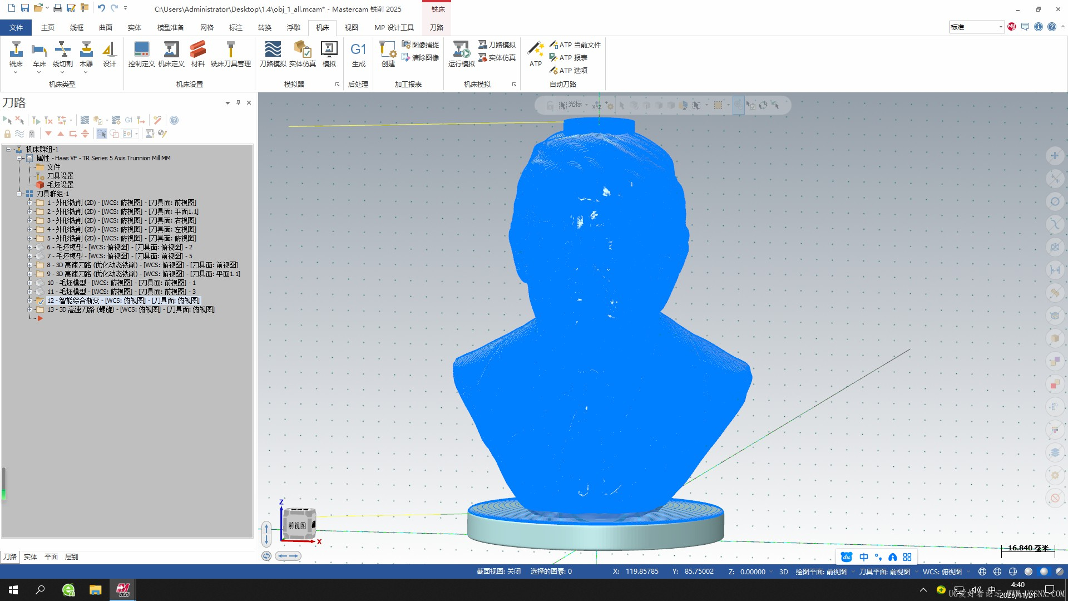Switch to the 视图 ribbon tab
Image resolution: width=1068 pixels, height=601 pixels.
(351, 27)
